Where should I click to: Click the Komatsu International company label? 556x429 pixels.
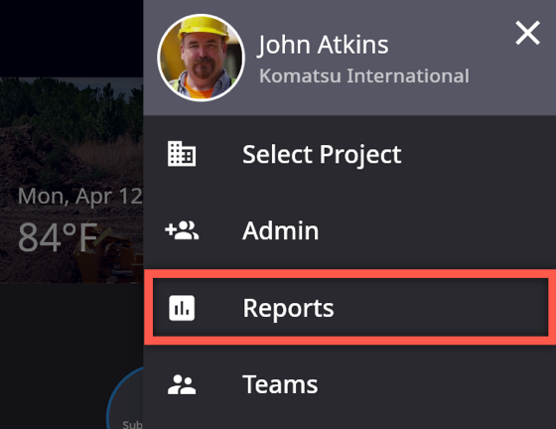364,75
